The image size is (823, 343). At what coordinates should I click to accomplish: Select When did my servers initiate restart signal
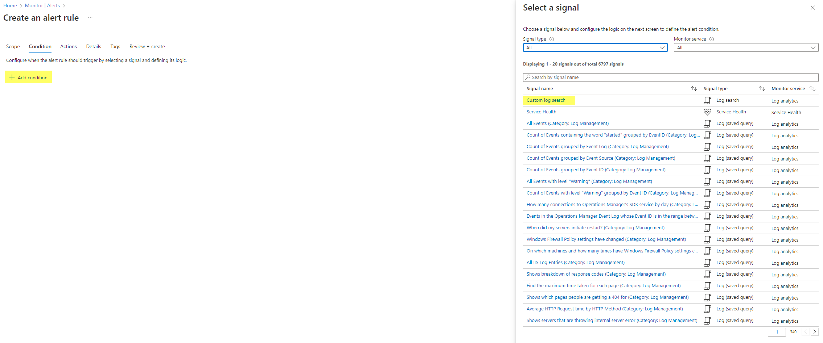[x=596, y=228]
